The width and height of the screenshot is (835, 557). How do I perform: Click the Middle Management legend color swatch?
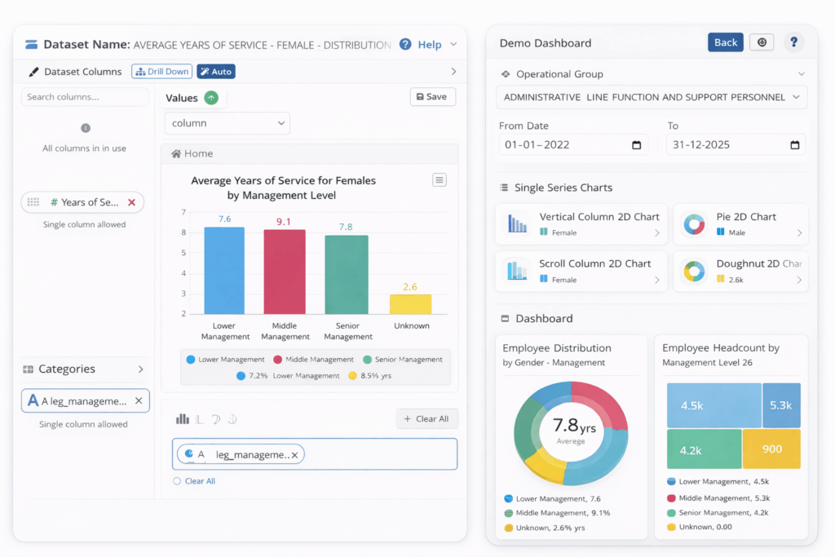(278, 360)
